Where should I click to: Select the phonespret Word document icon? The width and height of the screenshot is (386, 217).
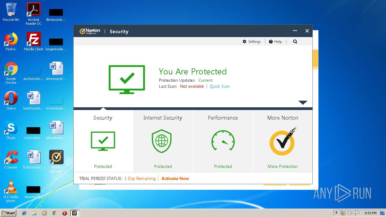(x=56, y=71)
